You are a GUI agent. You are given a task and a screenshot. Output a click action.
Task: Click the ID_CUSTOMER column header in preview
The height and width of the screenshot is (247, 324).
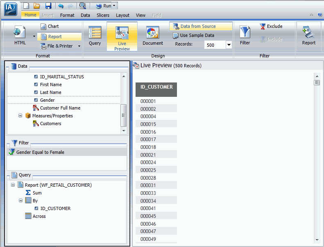click(156, 89)
